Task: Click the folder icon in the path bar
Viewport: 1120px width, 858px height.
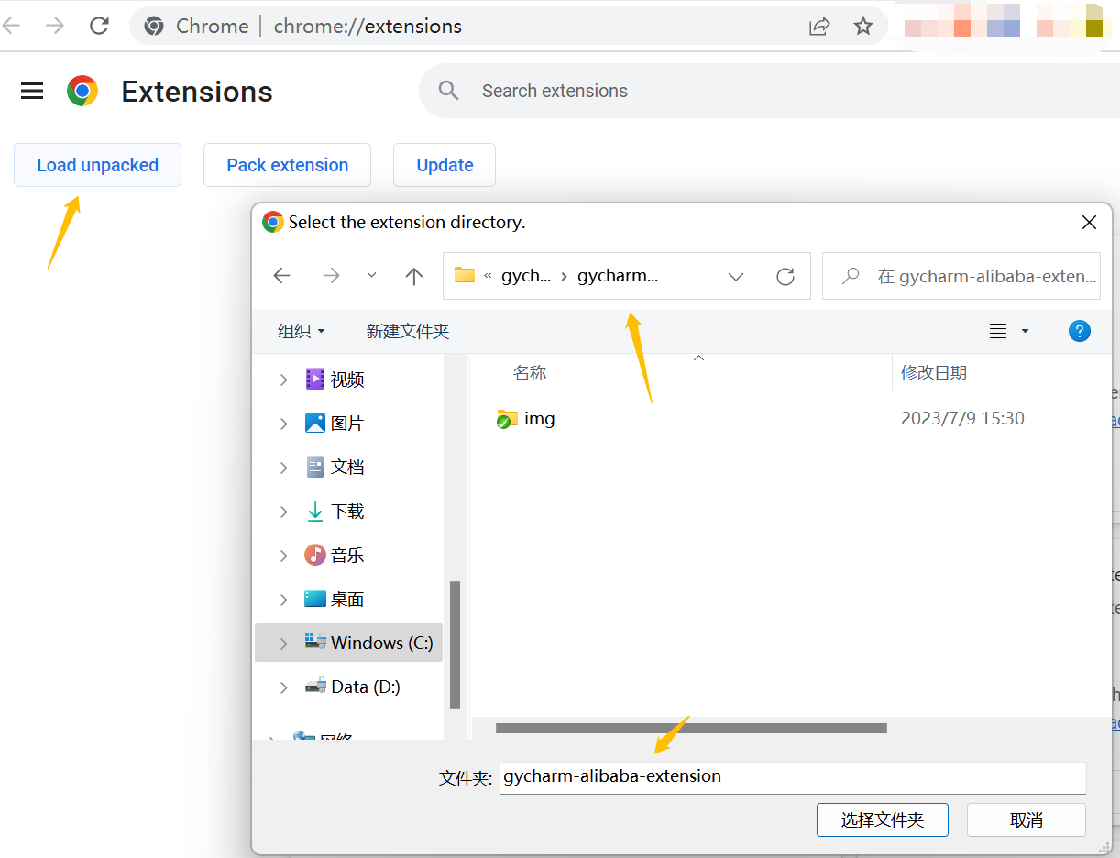Action: (465, 275)
